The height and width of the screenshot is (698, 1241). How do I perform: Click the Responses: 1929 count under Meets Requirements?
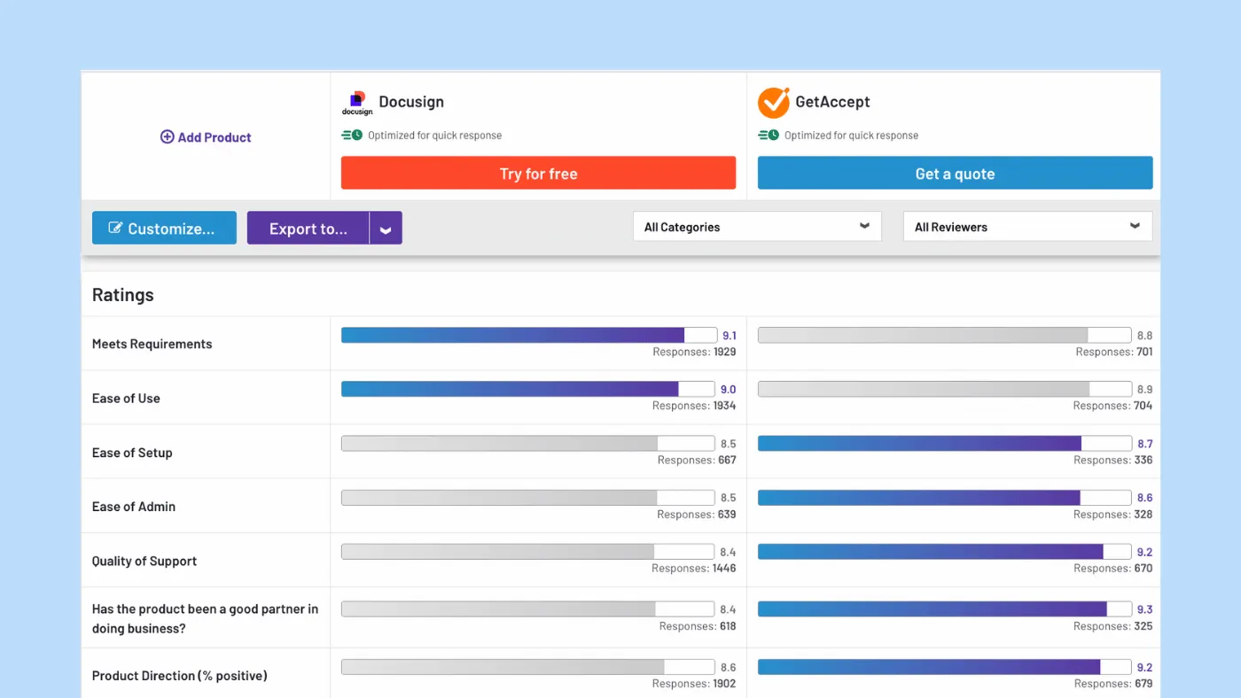(694, 352)
